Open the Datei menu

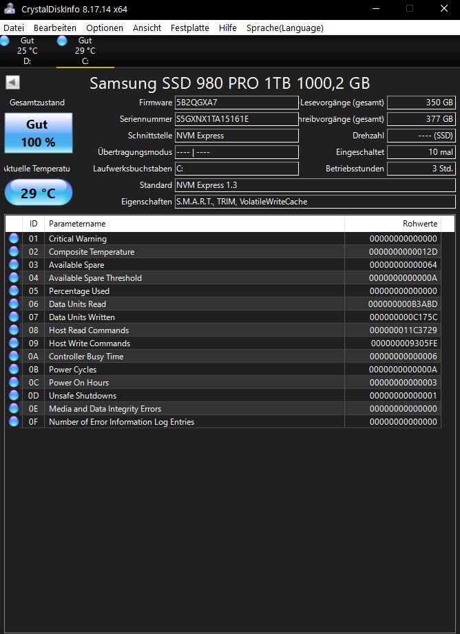pyautogui.click(x=14, y=28)
